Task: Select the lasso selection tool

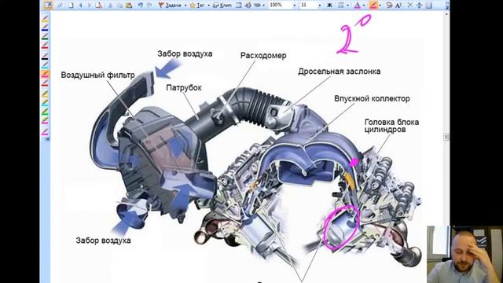Action: coord(389,6)
